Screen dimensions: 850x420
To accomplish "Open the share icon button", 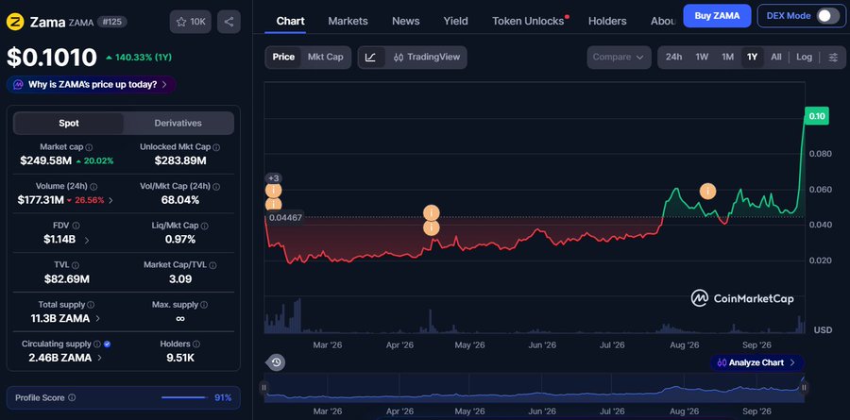I will click(x=229, y=22).
